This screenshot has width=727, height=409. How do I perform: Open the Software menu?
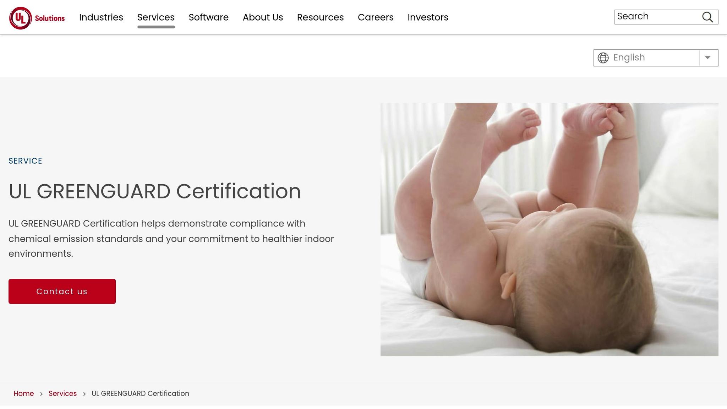(209, 17)
